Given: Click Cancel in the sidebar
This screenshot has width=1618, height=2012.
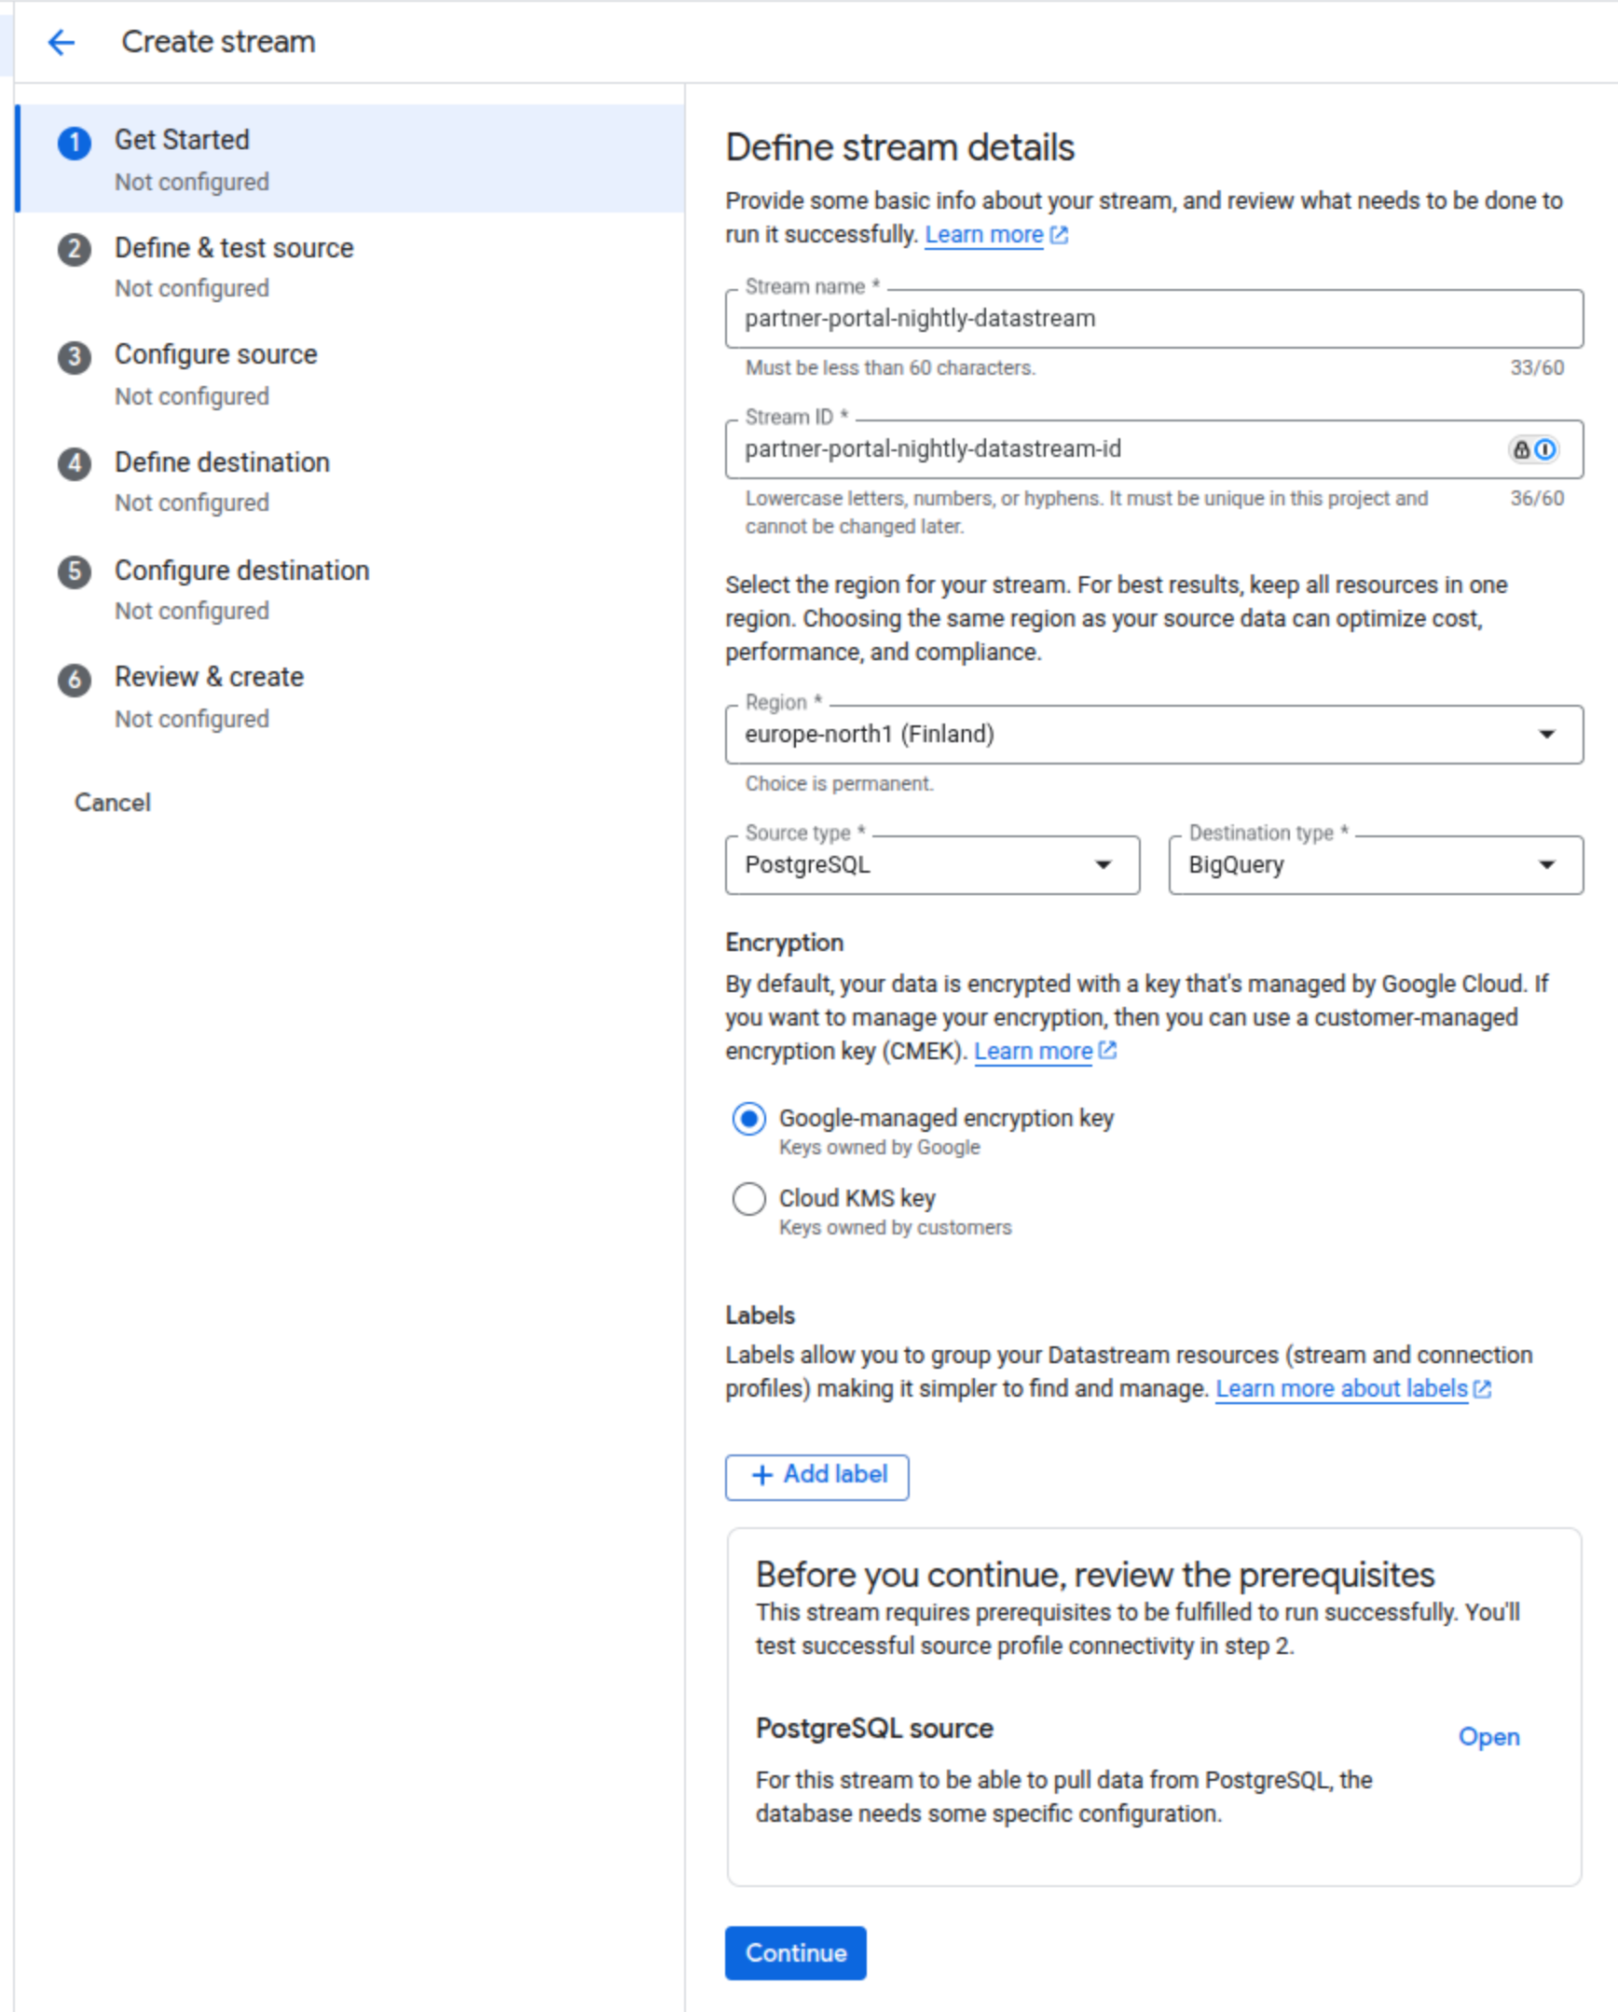Looking at the screenshot, I should 113,803.
